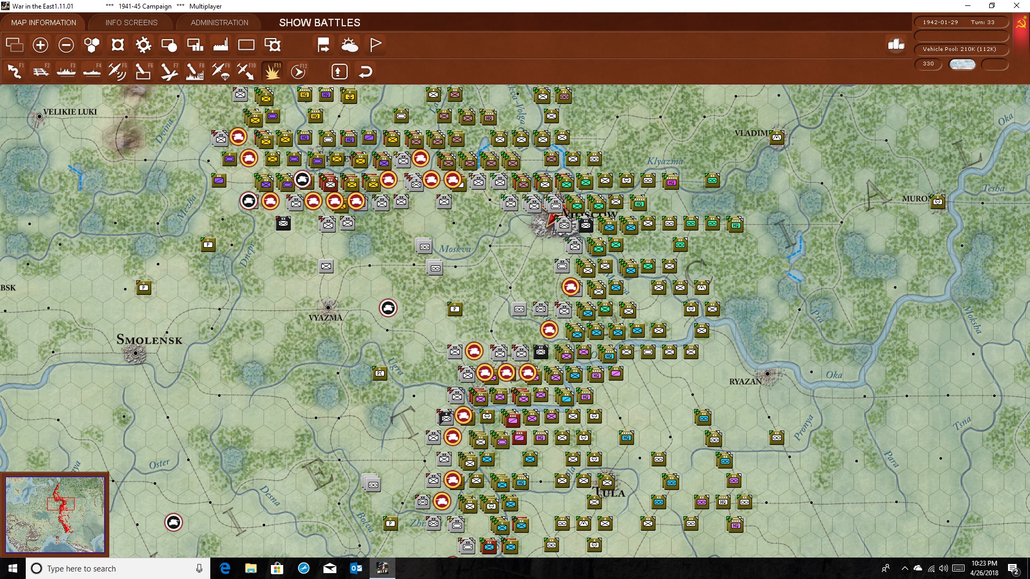Click the overlapping windows icon in toolbar
The image size is (1030, 579).
[14, 45]
